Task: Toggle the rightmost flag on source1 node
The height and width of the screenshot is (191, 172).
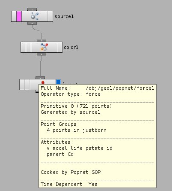Action: click(x=50, y=16)
